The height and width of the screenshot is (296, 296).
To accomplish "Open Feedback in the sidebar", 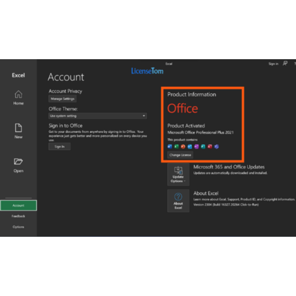I will click(x=18, y=216).
